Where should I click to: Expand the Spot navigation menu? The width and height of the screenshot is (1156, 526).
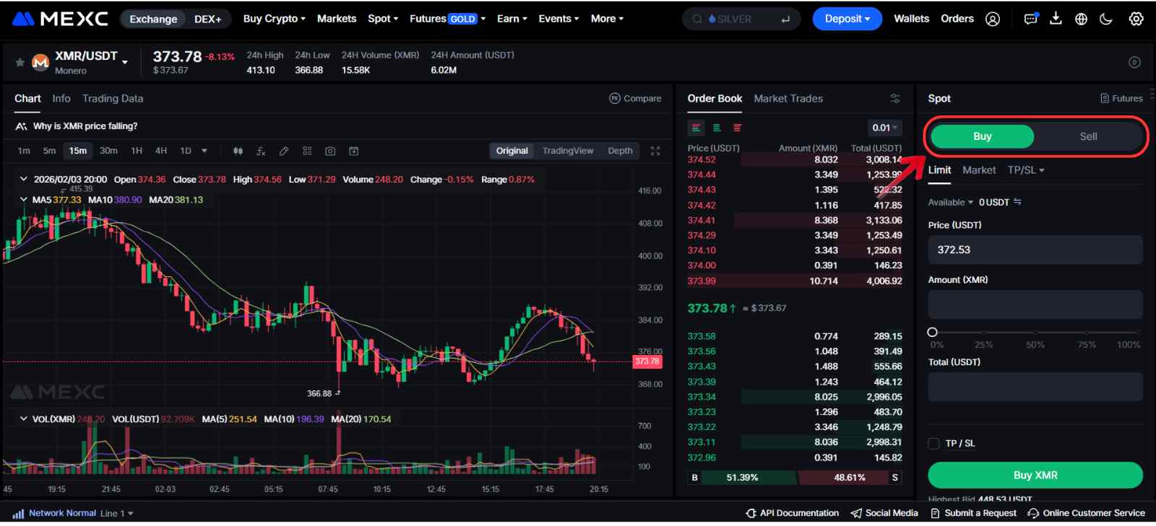pos(383,19)
